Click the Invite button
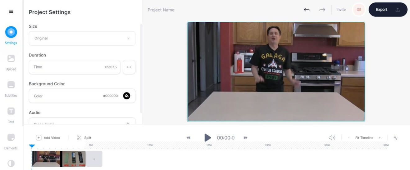Screen dimensions: 410x170 click(341, 10)
